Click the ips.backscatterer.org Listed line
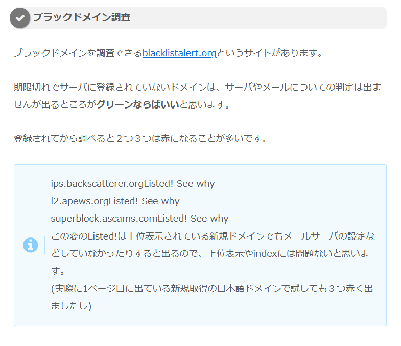This screenshot has height=346, width=401. click(133, 184)
